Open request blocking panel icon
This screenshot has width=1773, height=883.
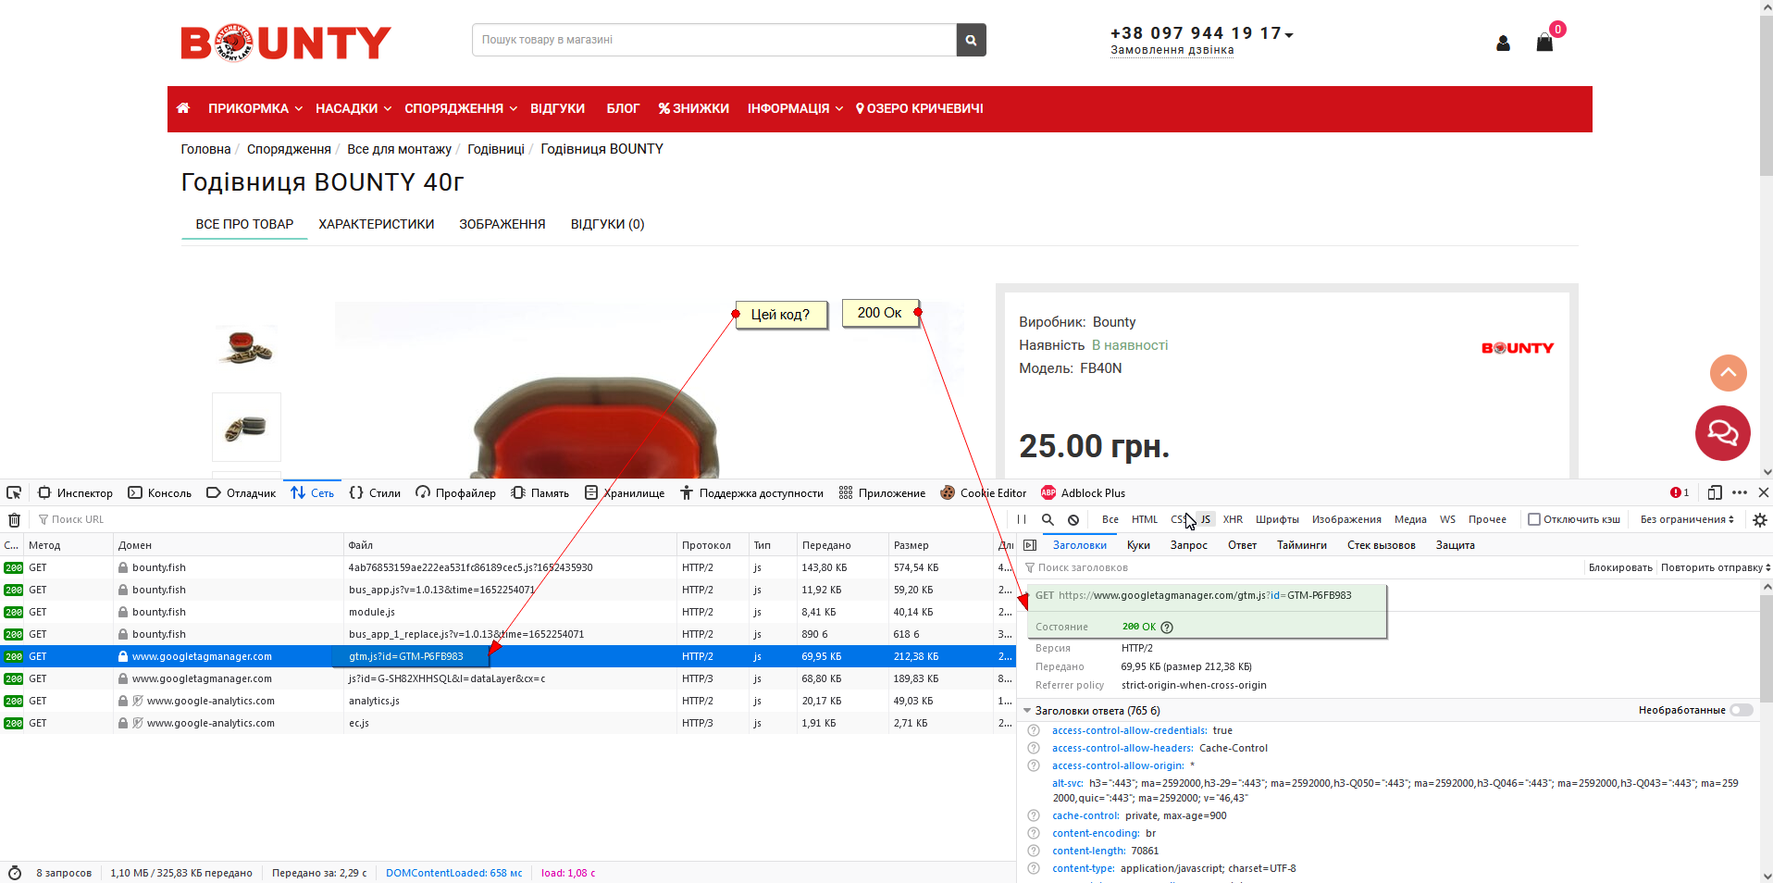coord(1073,520)
